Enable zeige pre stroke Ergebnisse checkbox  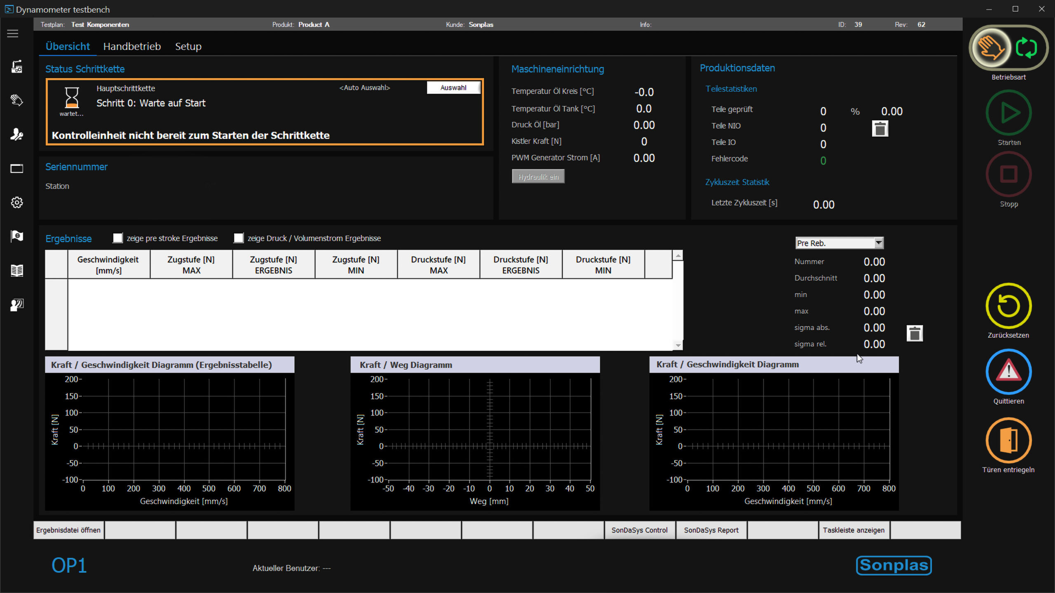118,238
